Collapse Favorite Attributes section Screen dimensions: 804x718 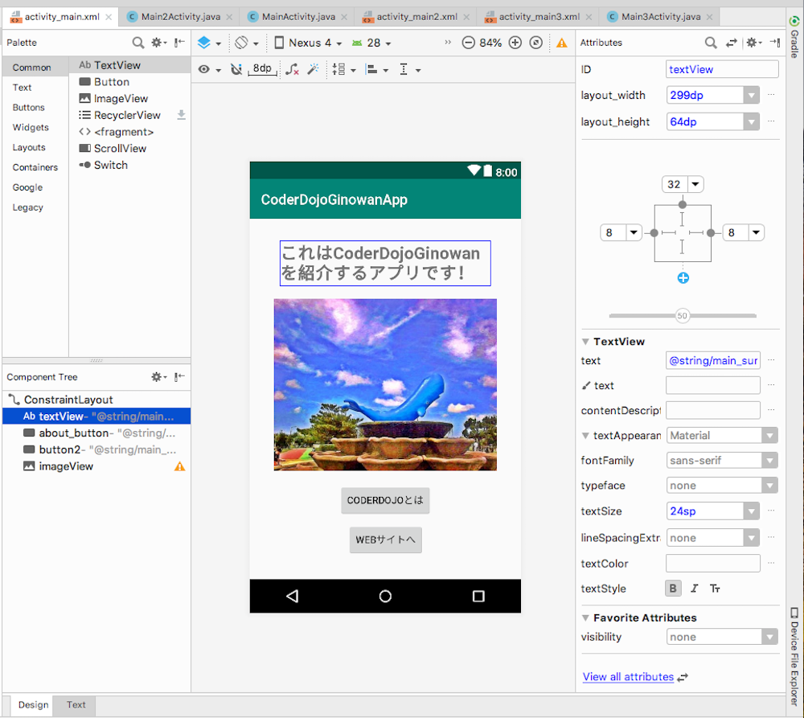click(585, 618)
